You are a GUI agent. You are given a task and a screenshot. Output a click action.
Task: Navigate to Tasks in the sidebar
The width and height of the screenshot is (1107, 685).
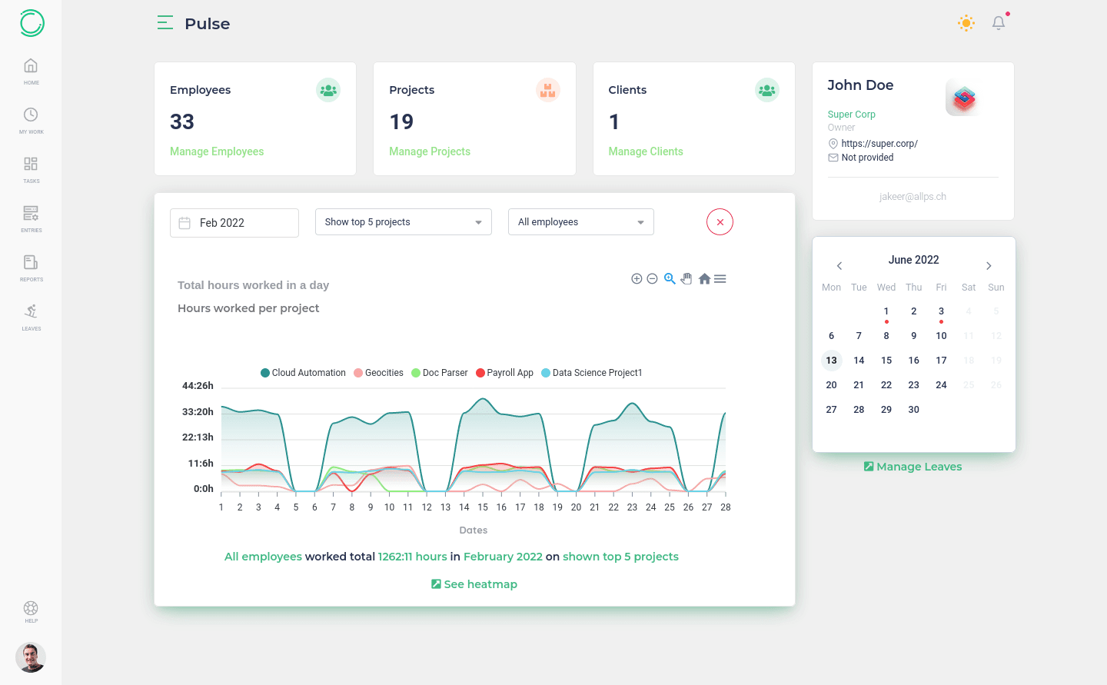click(x=31, y=168)
